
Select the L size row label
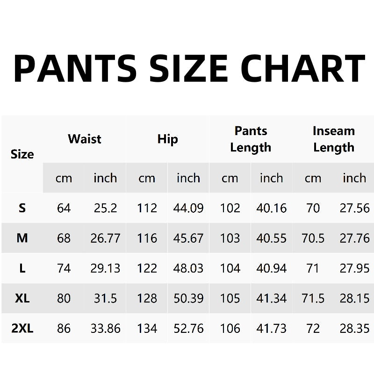tap(22, 268)
